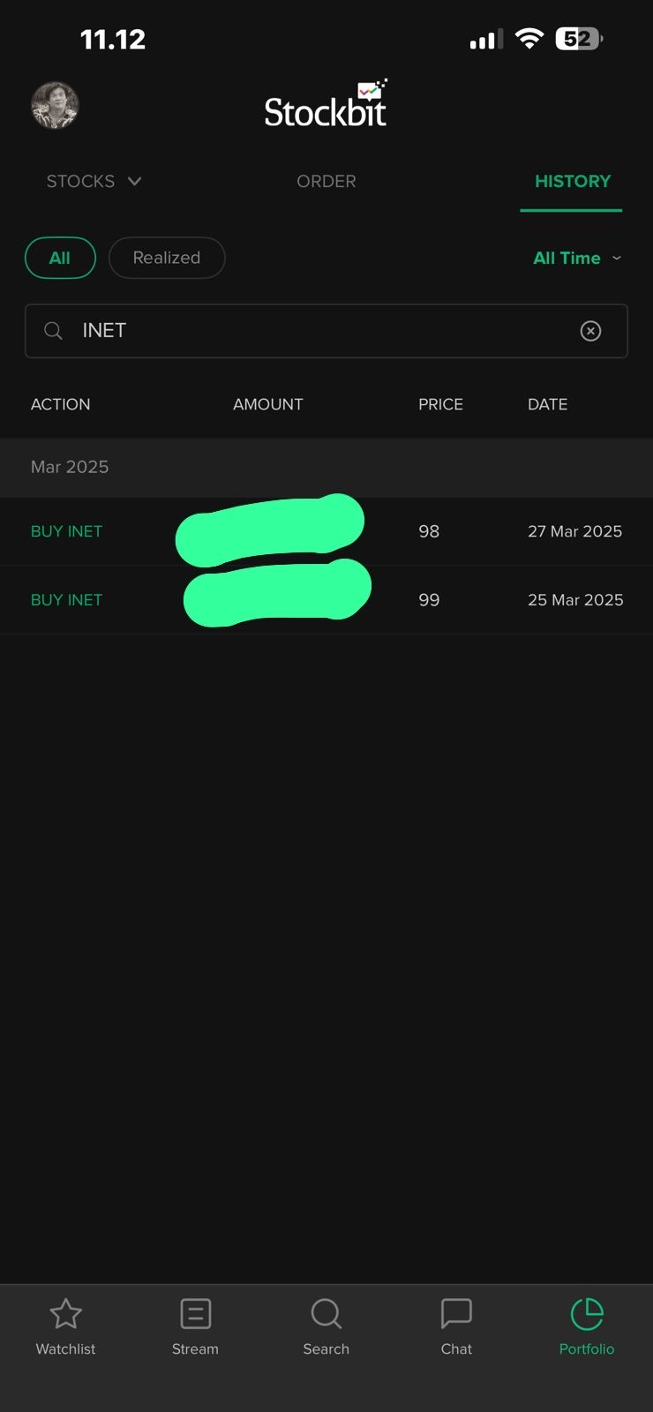Open the Chat bubble icon
653x1412 pixels.
pyautogui.click(x=456, y=1315)
